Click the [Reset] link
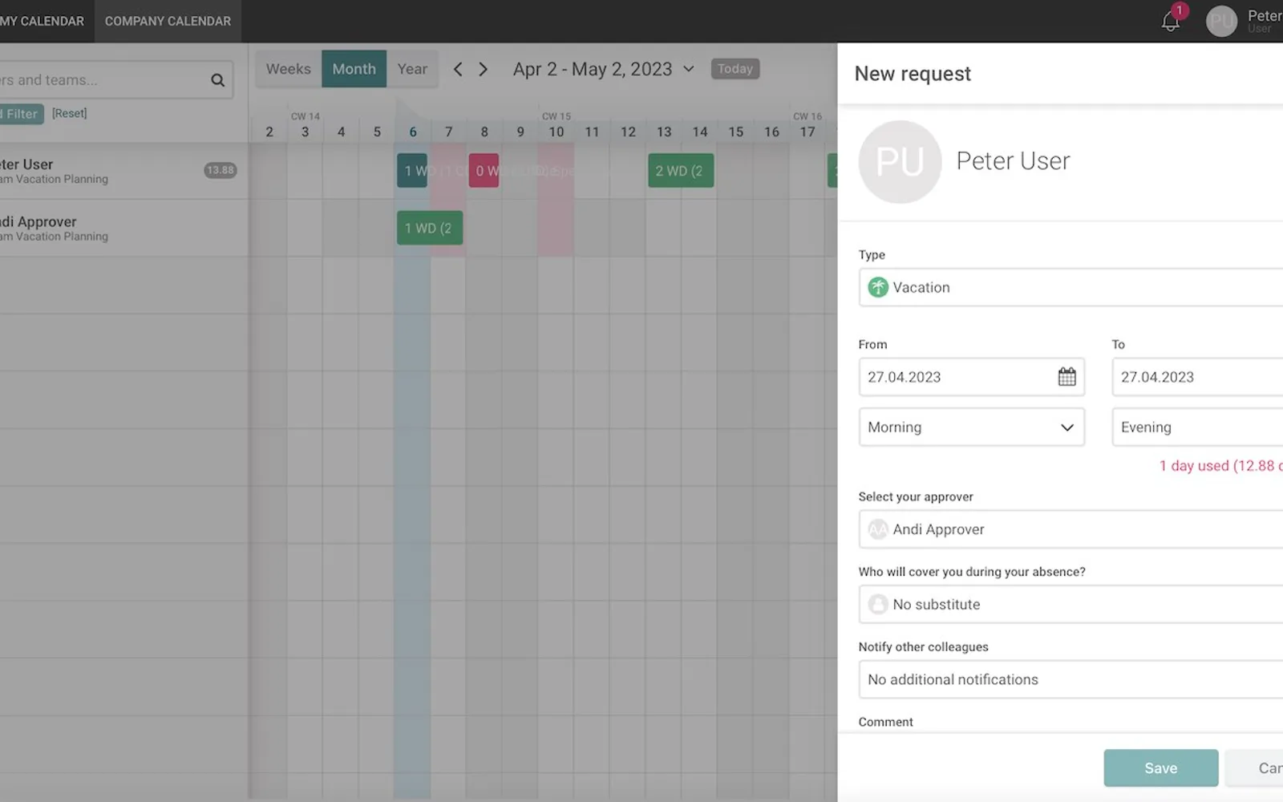The height and width of the screenshot is (802, 1283). pyautogui.click(x=69, y=113)
